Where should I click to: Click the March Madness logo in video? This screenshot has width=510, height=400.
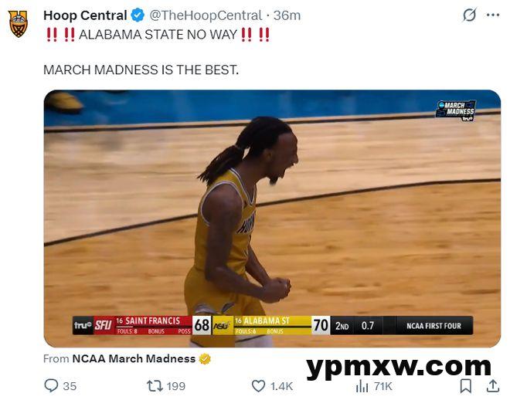click(456, 110)
